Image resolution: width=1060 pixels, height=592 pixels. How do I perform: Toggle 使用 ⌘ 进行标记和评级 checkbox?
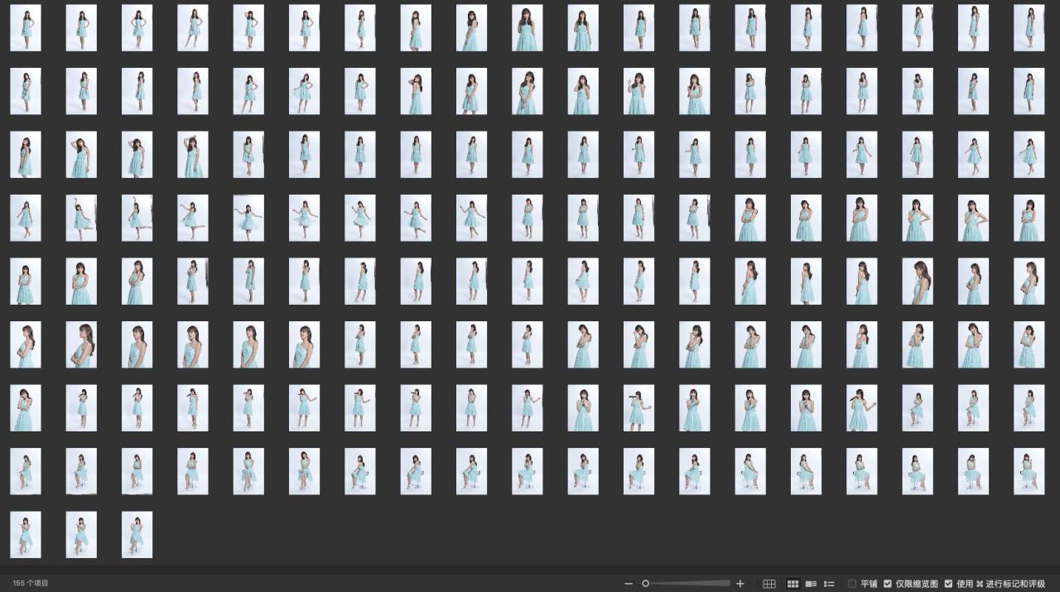click(x=948, y=584)
